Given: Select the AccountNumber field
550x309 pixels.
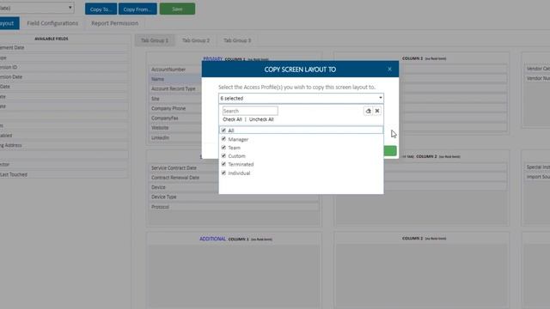Looking at the screenshot, I should coord(176,70).
